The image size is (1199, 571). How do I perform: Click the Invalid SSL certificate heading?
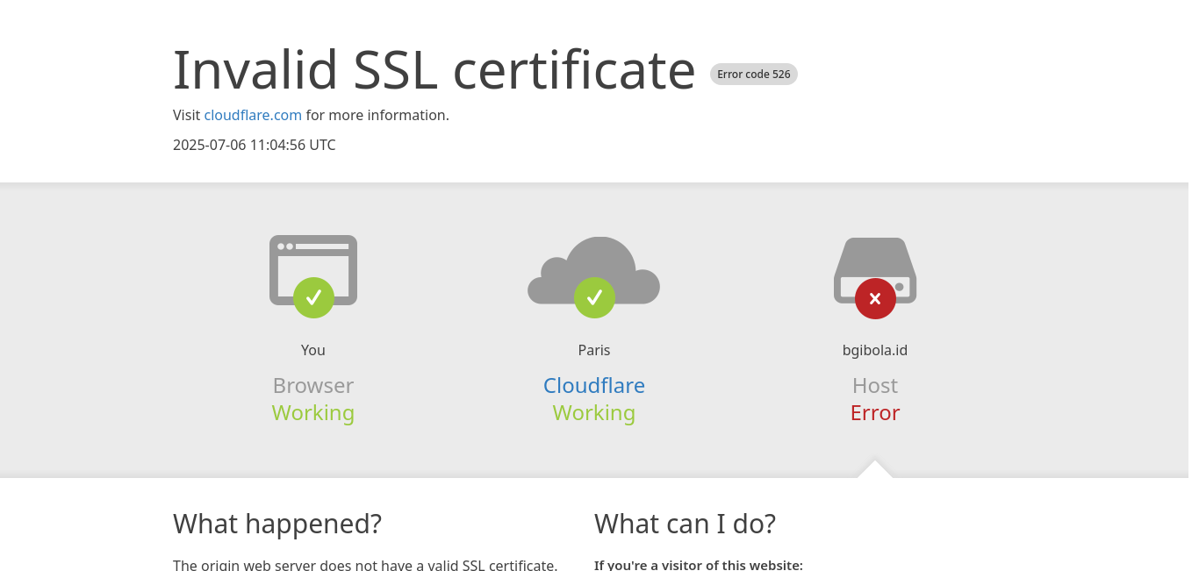click(434, 69)
